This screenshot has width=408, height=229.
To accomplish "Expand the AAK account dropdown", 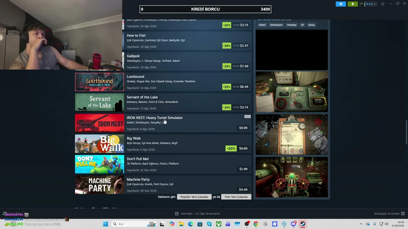I will (368, 4).
